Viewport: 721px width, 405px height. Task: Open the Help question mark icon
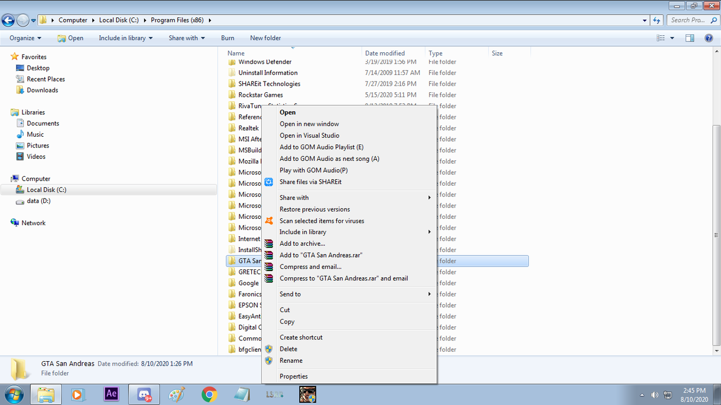(709, 38)
